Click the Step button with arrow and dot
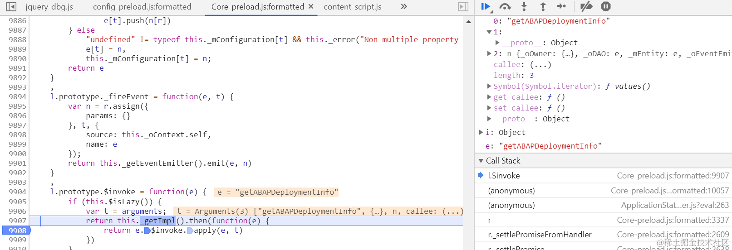The image size is (732, 250). point(561,6)
